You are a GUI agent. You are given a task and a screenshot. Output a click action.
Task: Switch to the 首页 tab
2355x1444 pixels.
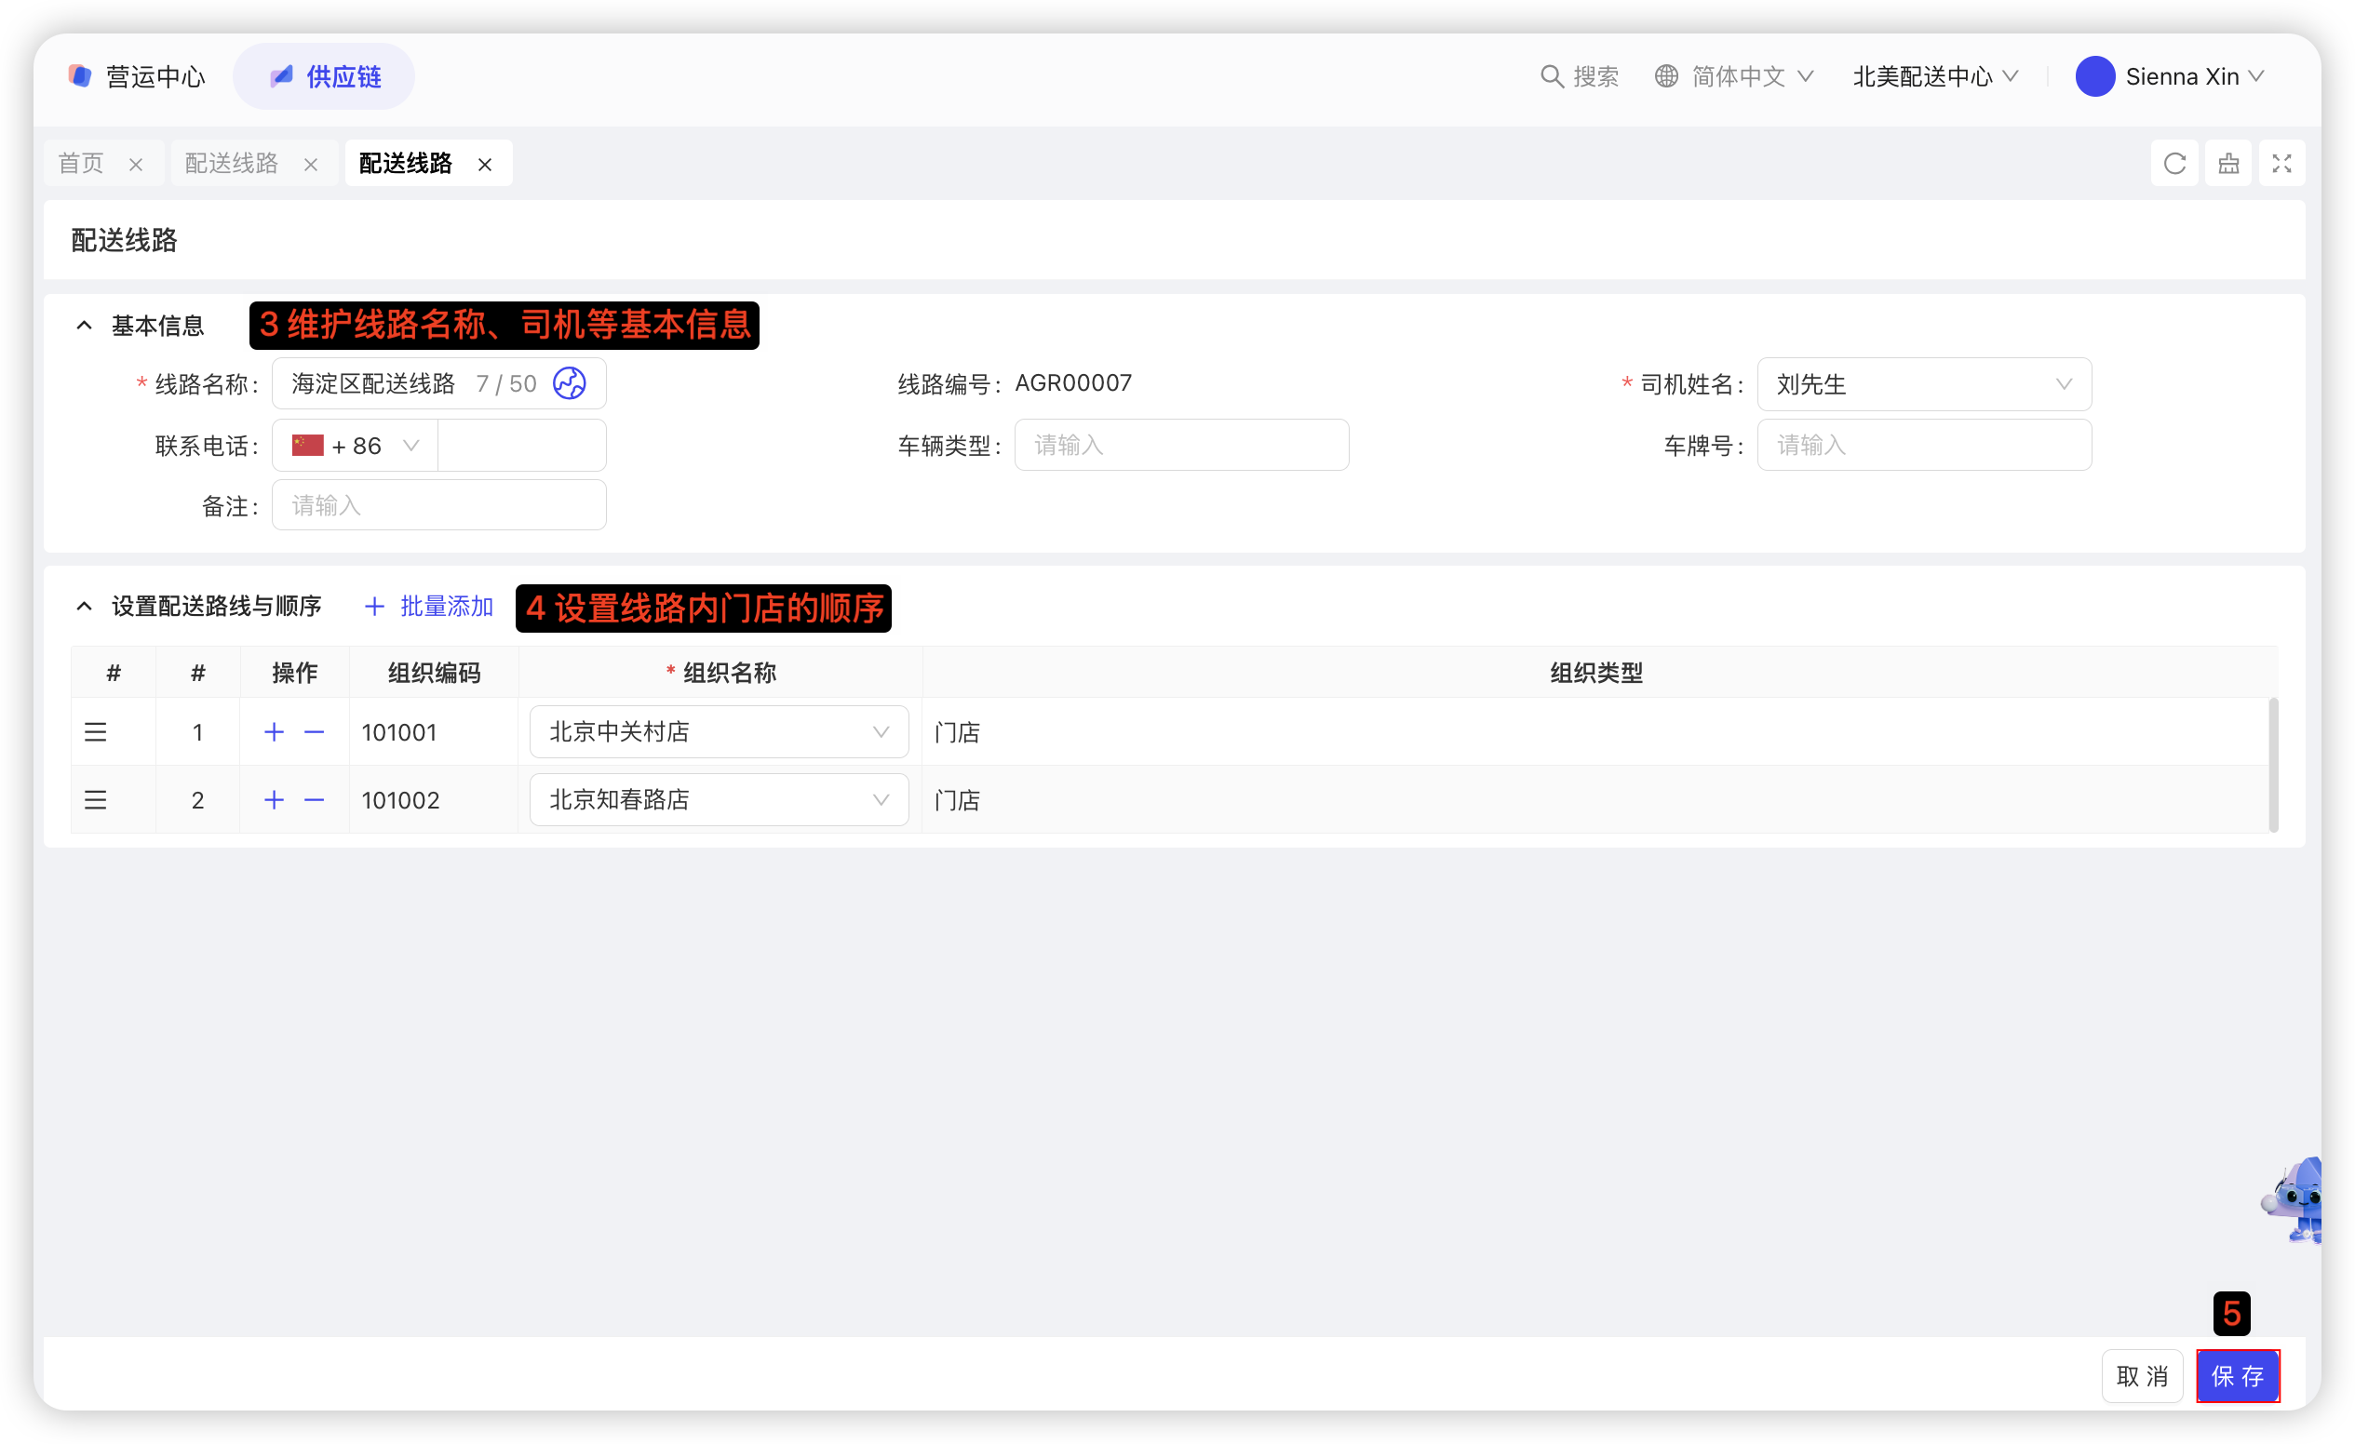click(81, 164)
